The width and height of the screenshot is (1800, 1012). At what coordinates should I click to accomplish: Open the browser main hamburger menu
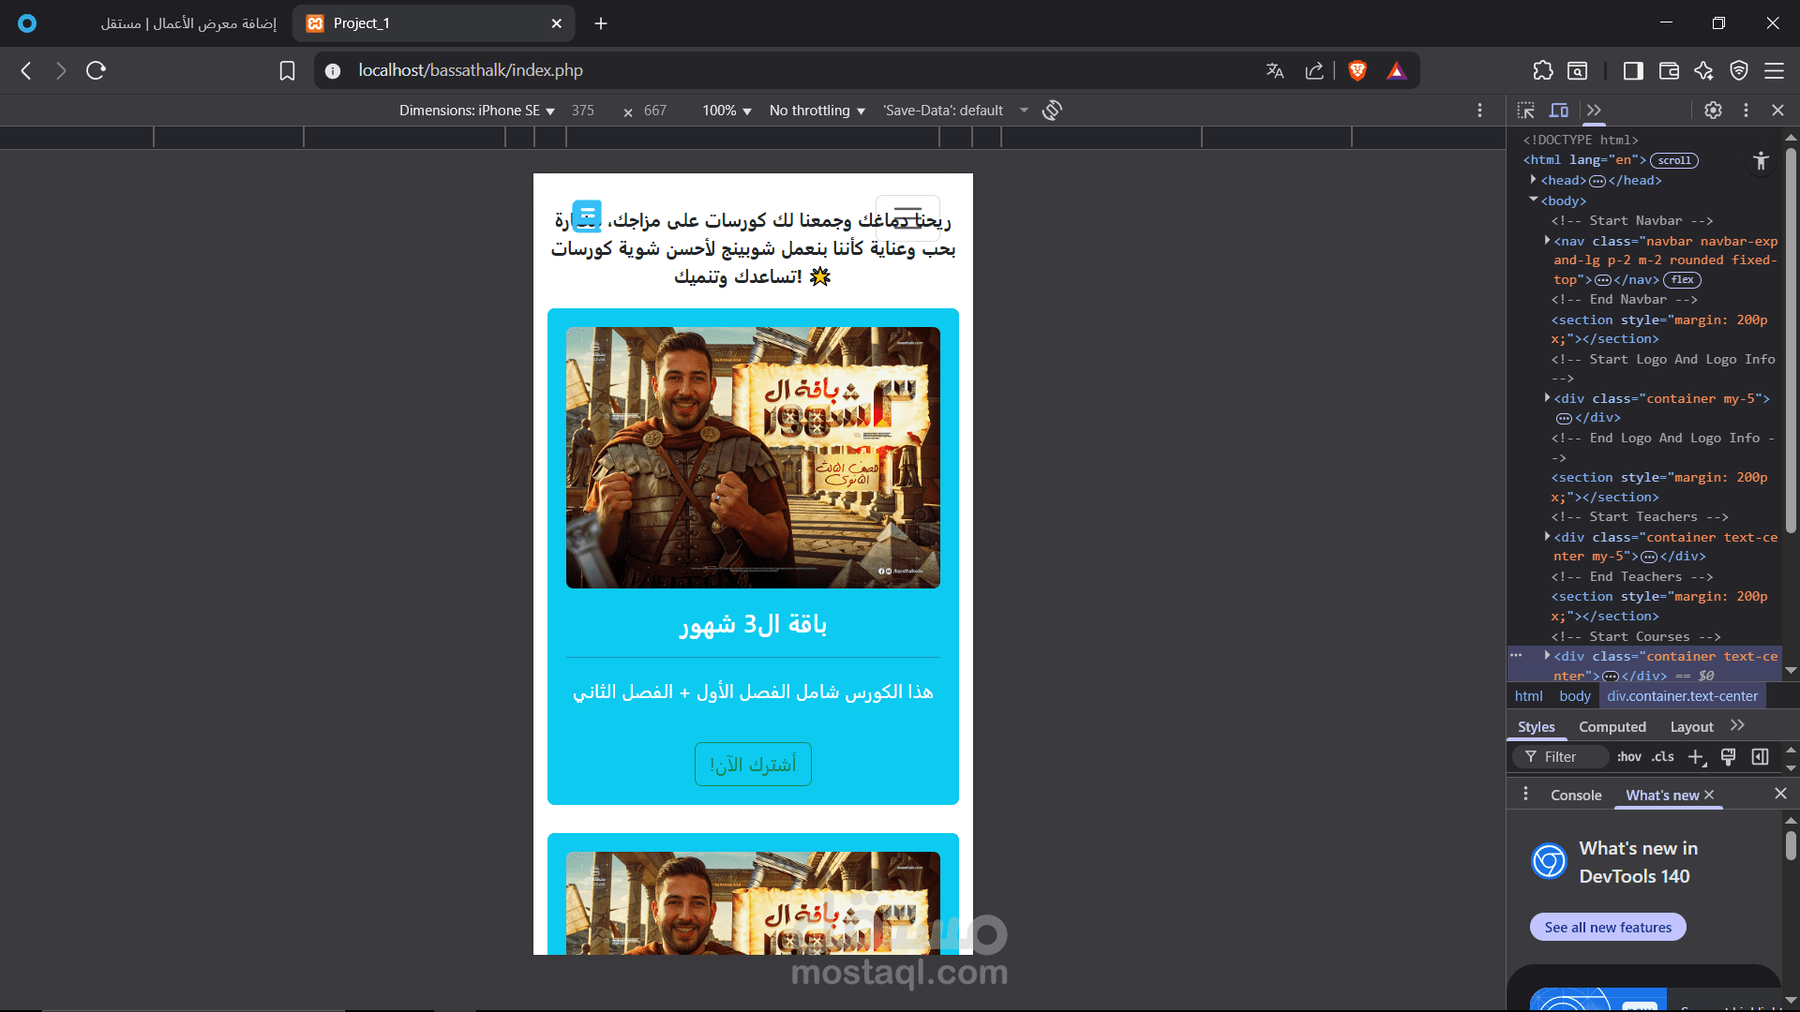(x=1774, y=70)
